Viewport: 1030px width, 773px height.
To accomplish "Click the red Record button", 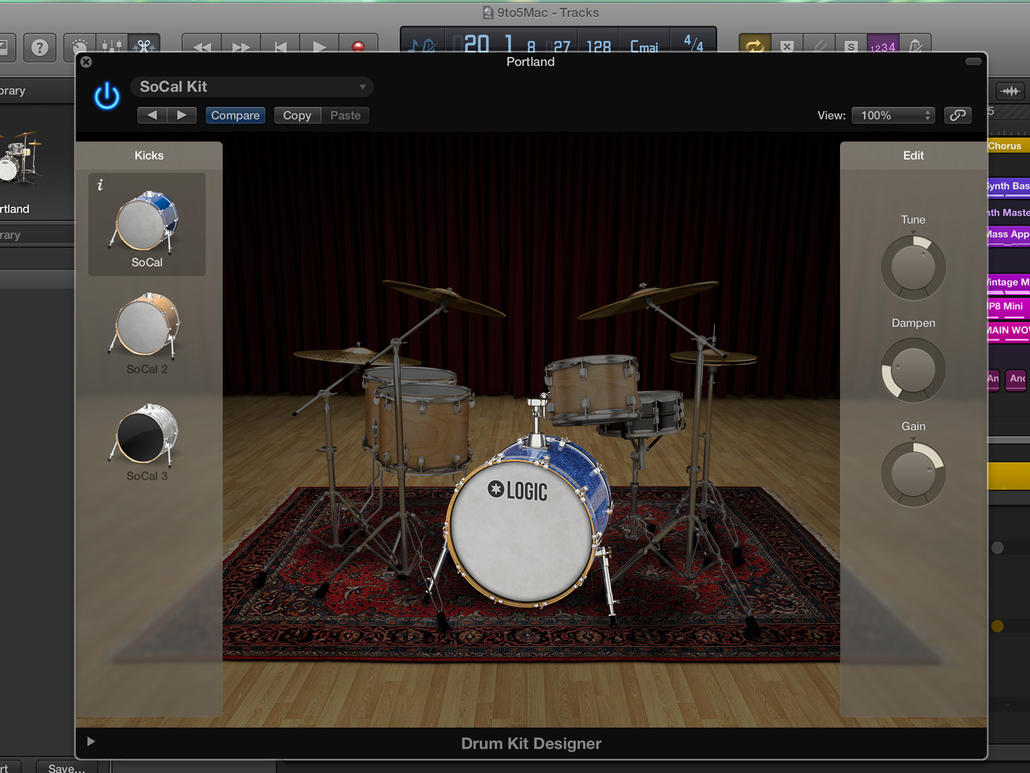I will click(x=359, y=46).
